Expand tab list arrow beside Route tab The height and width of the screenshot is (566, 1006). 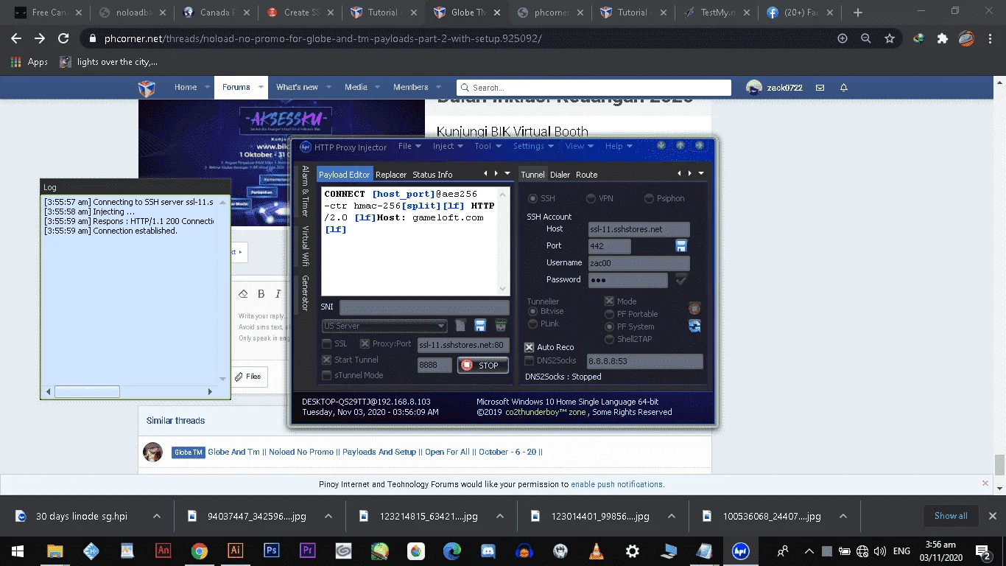(701, 174)
